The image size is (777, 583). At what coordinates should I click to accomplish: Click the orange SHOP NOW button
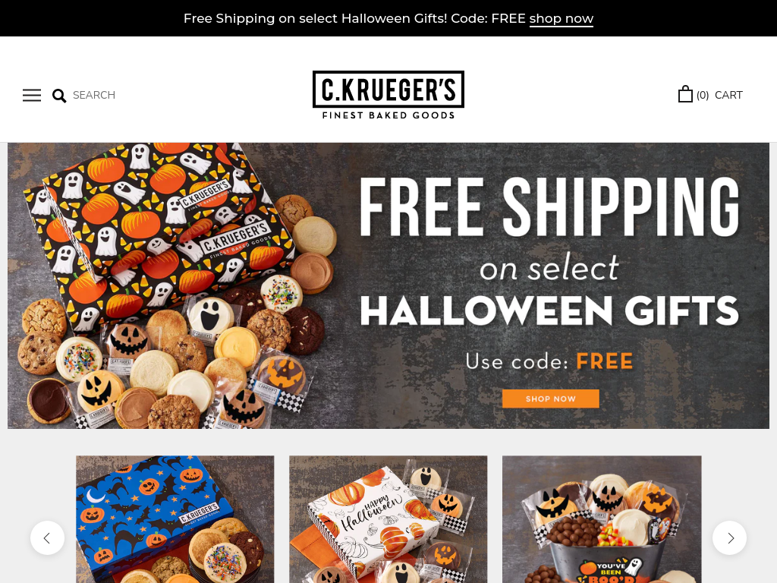[x=551, y=399]
